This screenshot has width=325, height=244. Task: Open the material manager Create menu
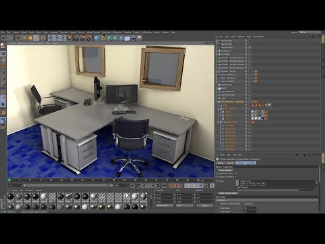pyautogui.click(x=14, y=190)
